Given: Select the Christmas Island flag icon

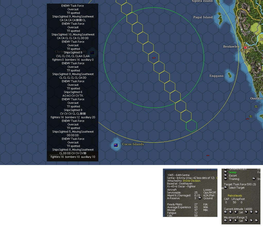Looking at the screenshot, I should 92,53.
